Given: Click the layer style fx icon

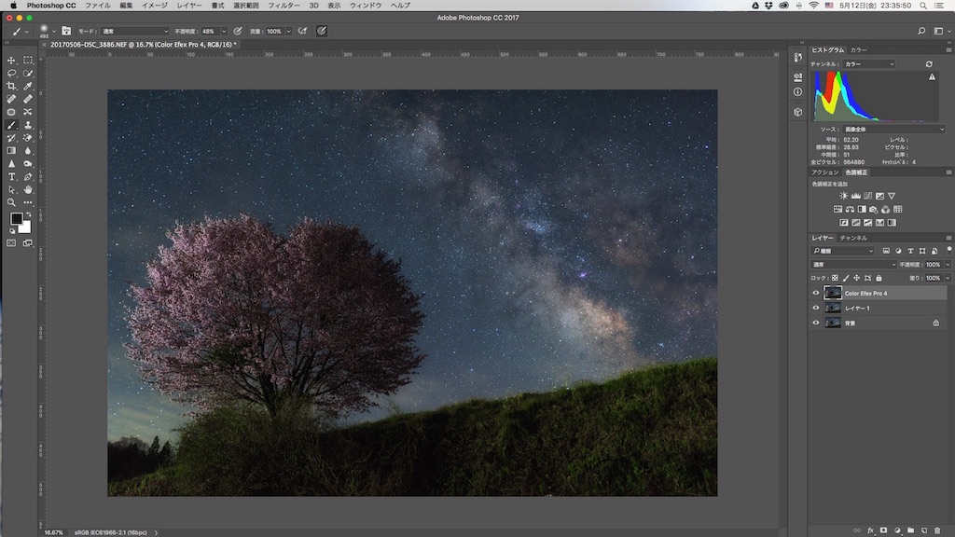Looking at the screenshot, I should click(870, 530).
